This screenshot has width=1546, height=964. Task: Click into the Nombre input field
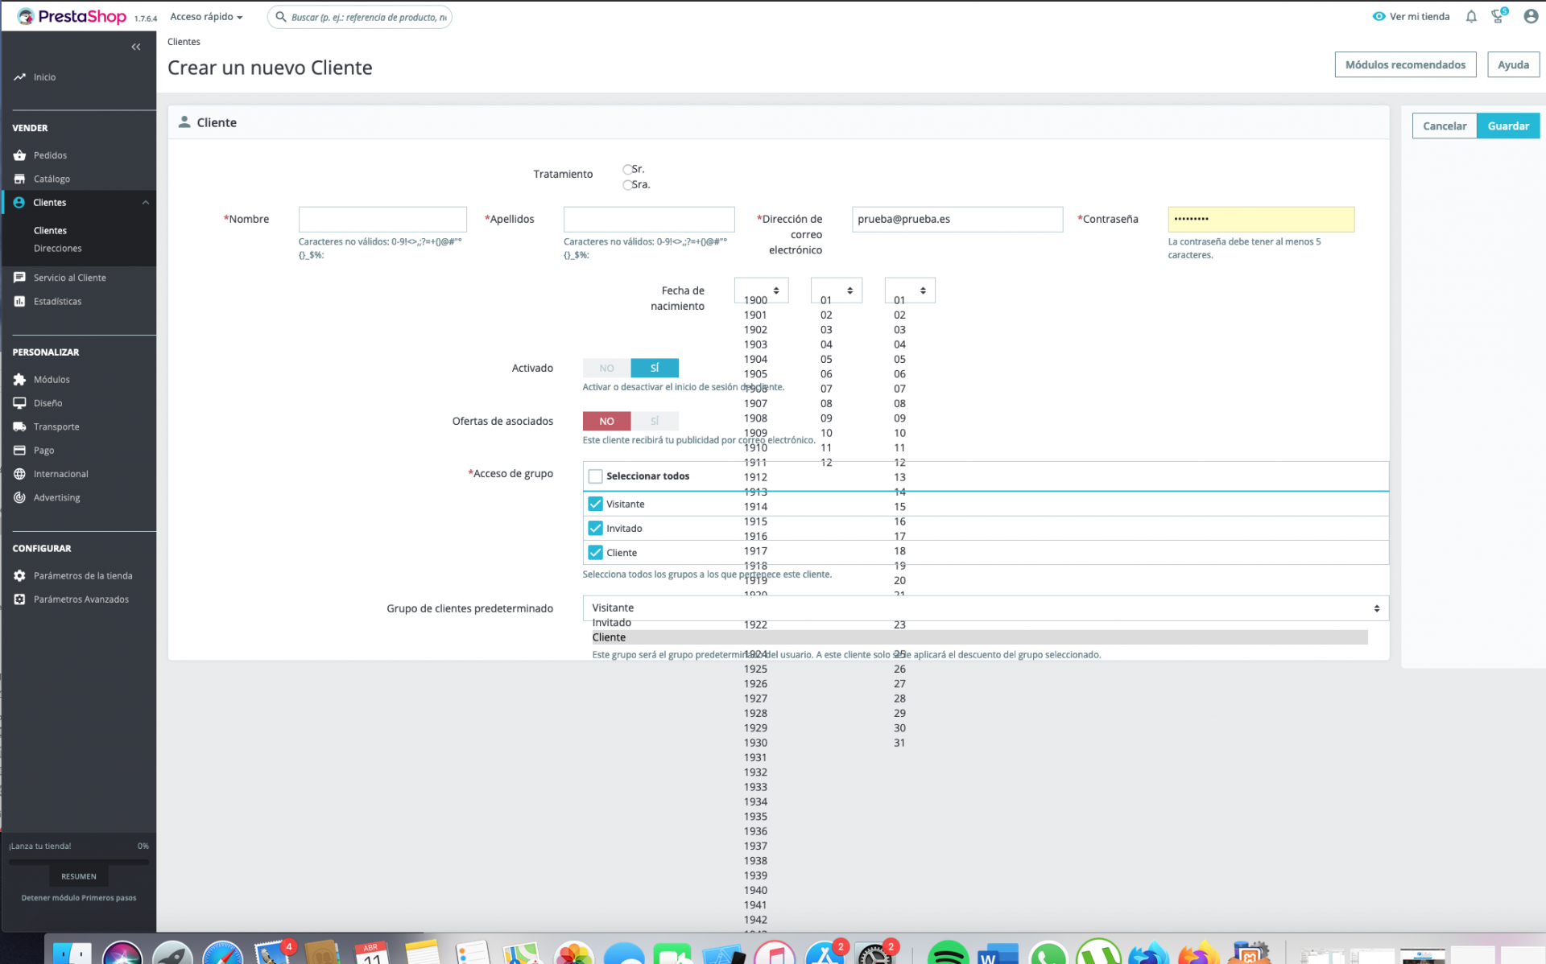coord(382,220)
